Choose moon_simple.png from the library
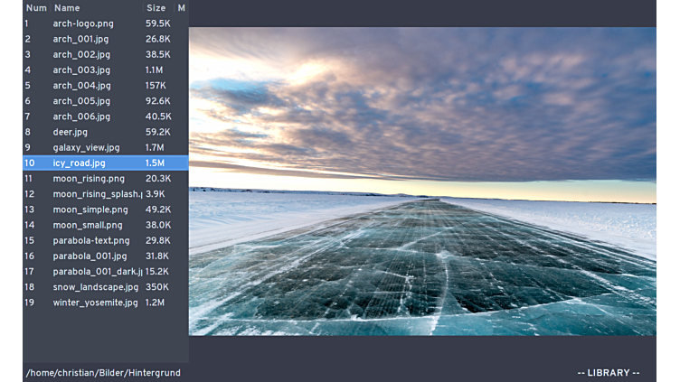Image resolution: width=680 pixels, height=382 pixels. click(x=90, y=210)
